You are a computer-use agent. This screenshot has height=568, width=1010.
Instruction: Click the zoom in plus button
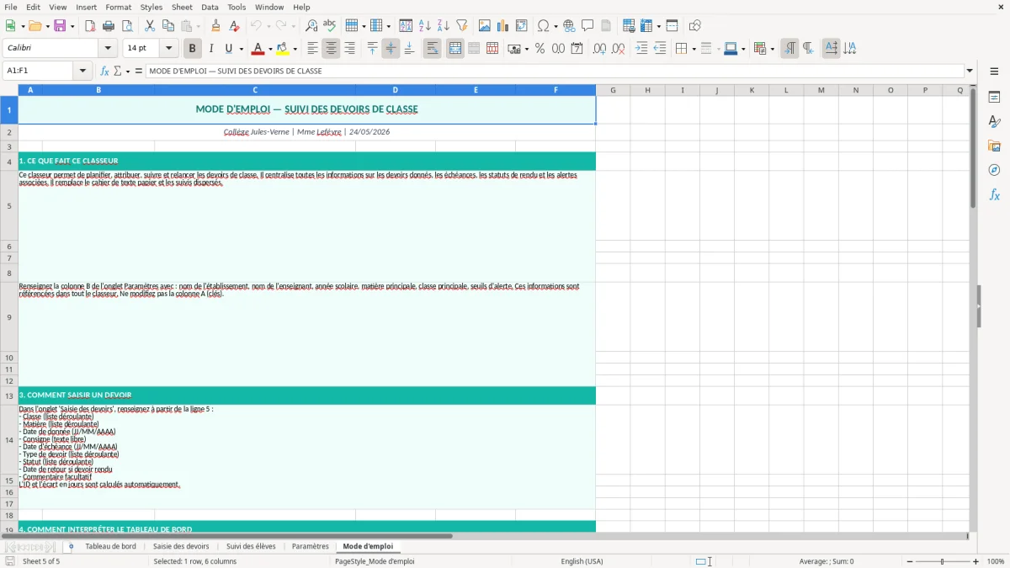point(976,561)
